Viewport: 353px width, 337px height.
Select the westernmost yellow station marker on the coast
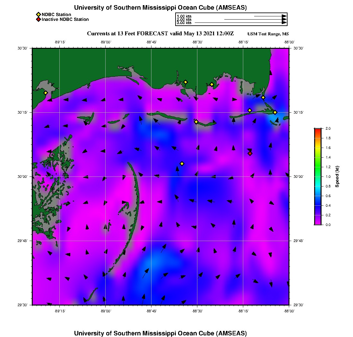pyautogui.click(x=46, y=93)
